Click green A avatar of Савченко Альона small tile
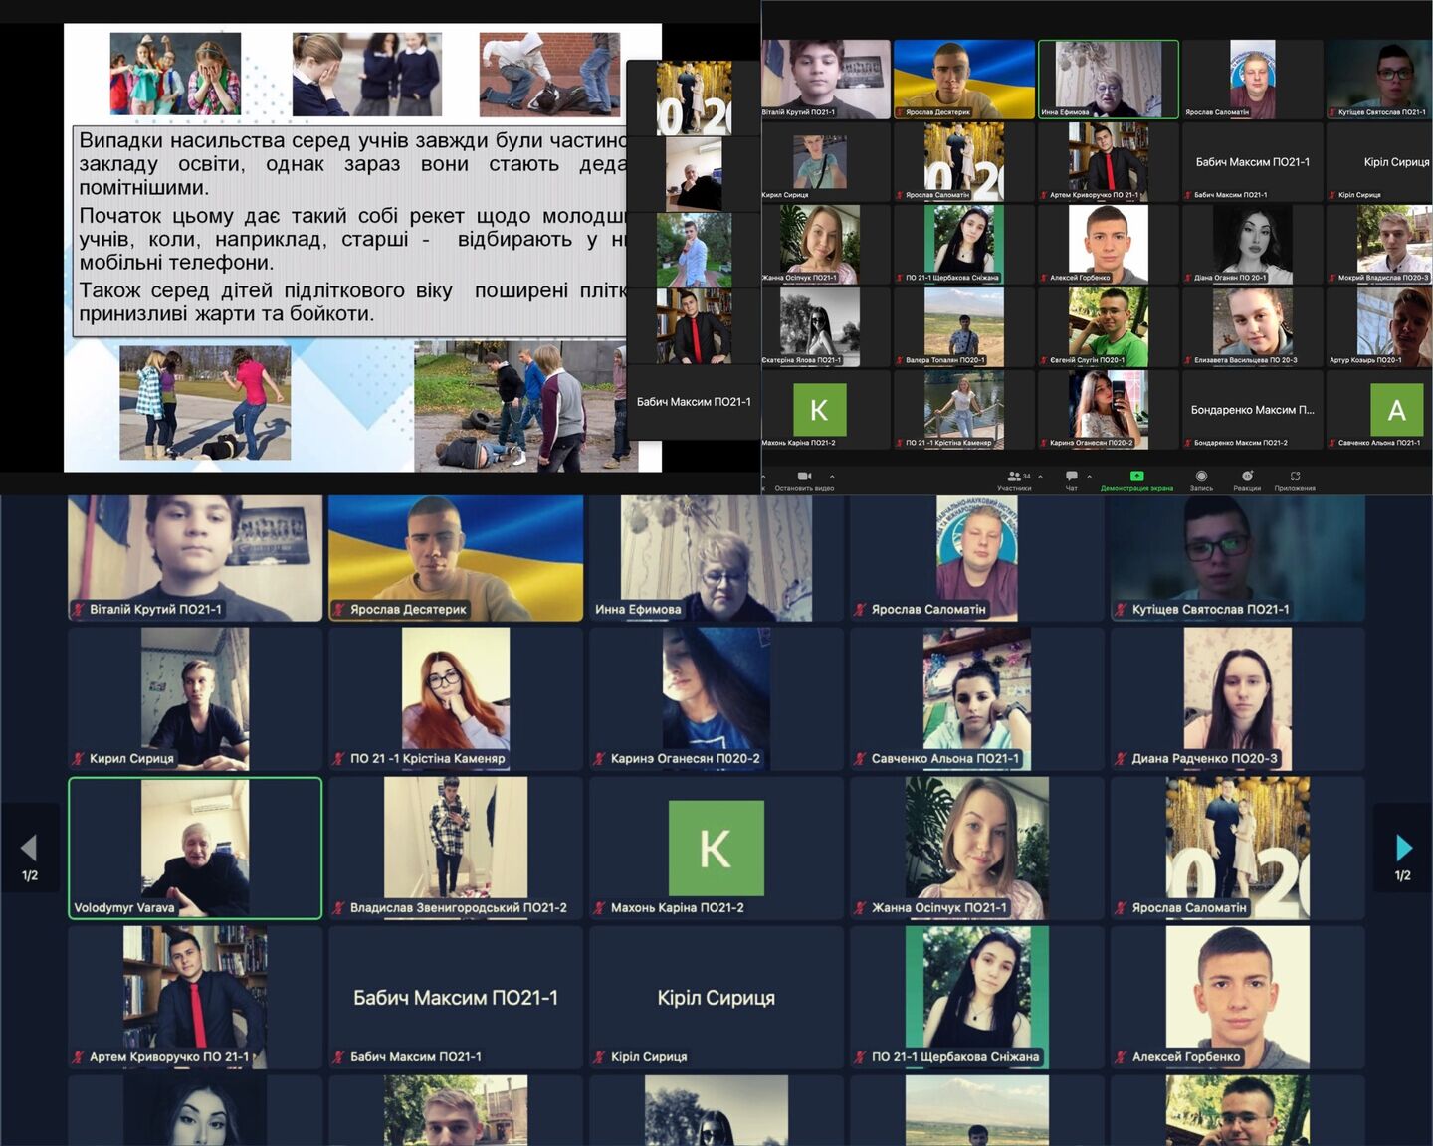 [x=1396, y=409]
